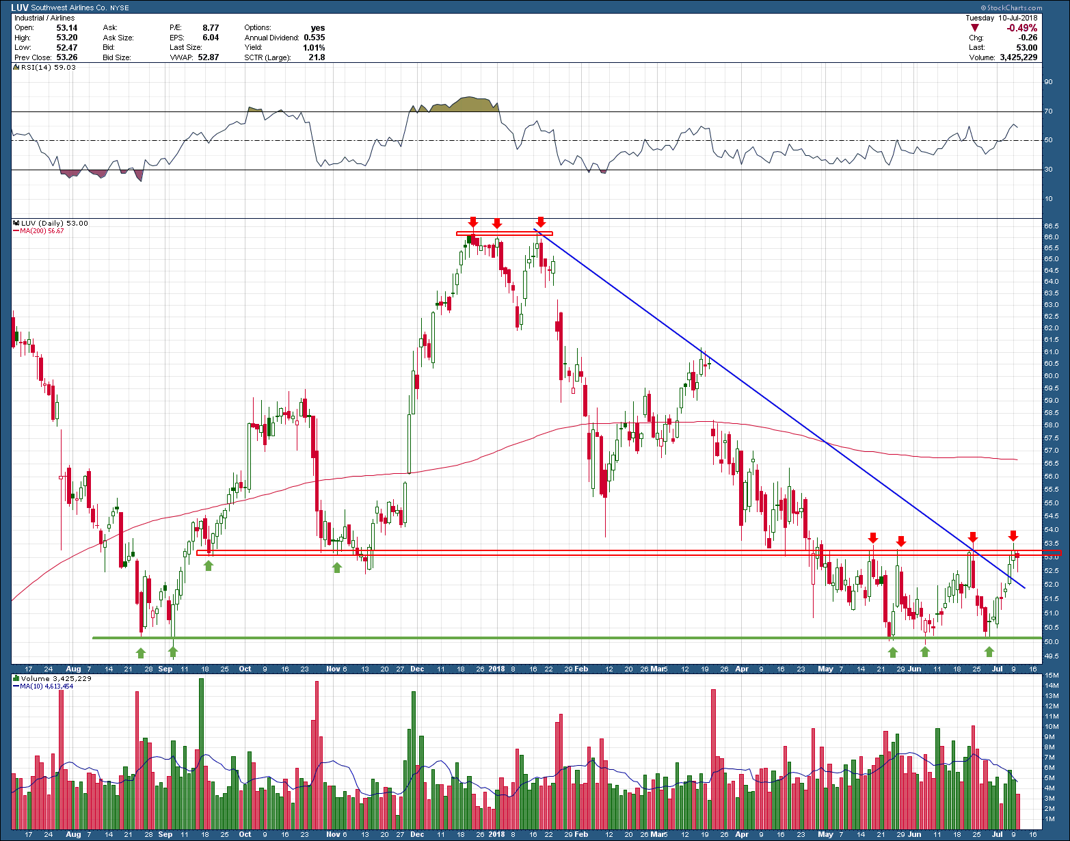1070x841 pixels.
Task: Click the EPS value 6.04
Action: (211, 38)
